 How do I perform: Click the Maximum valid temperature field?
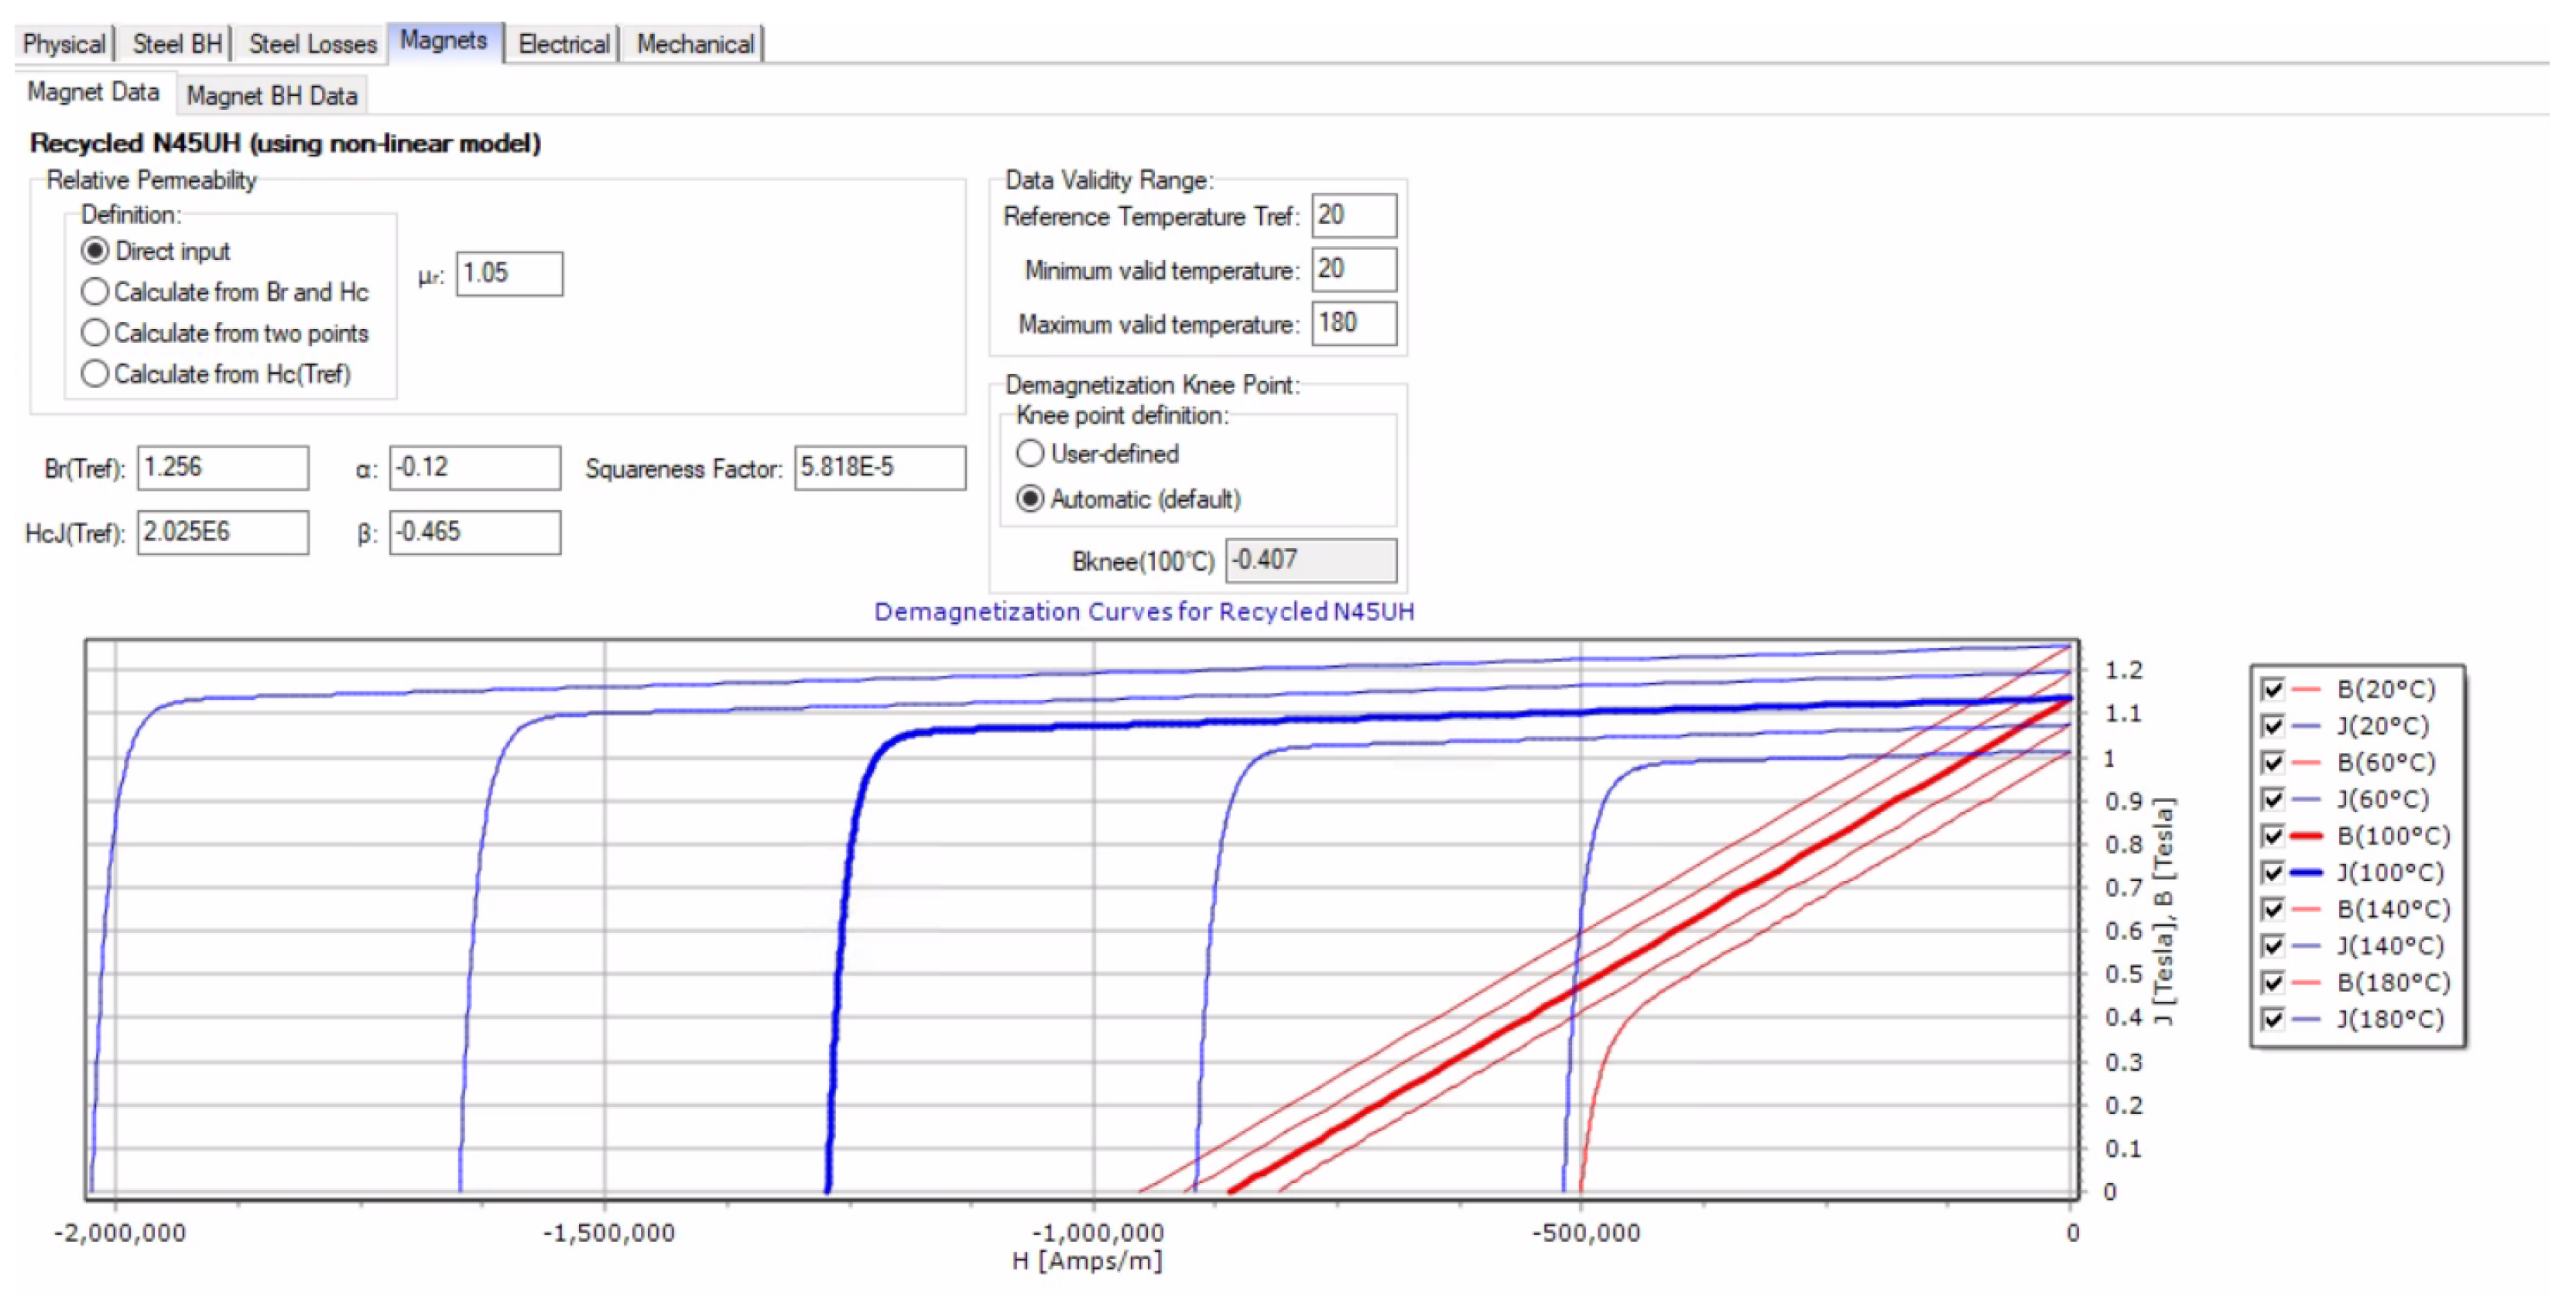click(1353, 323)
